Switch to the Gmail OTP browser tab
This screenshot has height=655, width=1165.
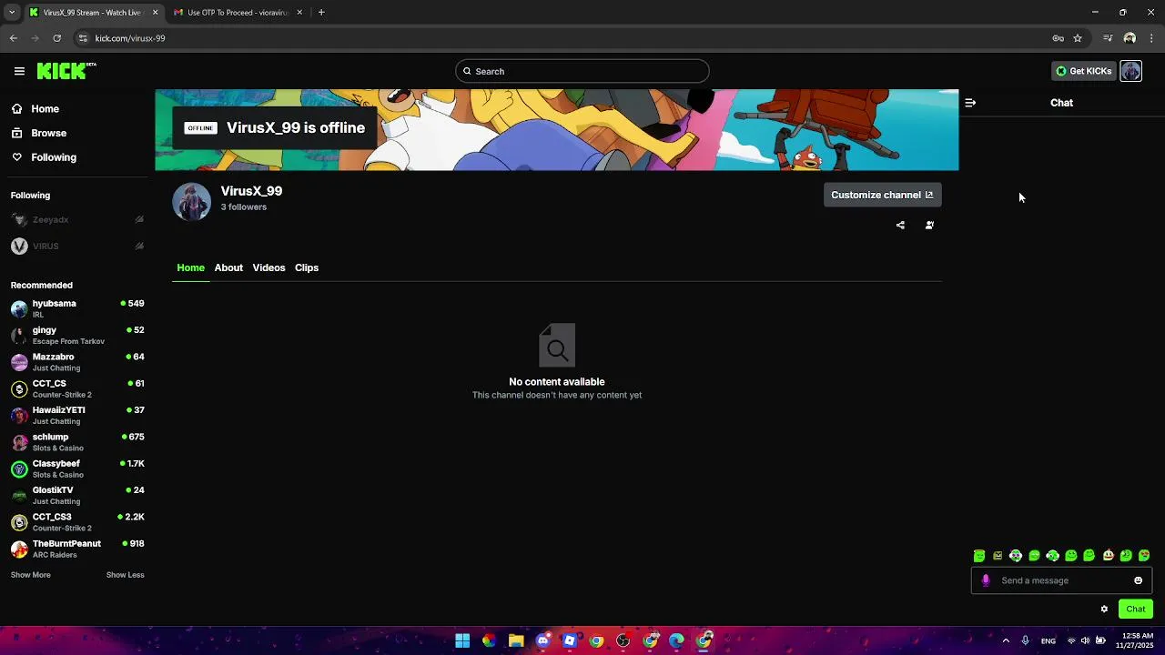click(x=238, y=13)
